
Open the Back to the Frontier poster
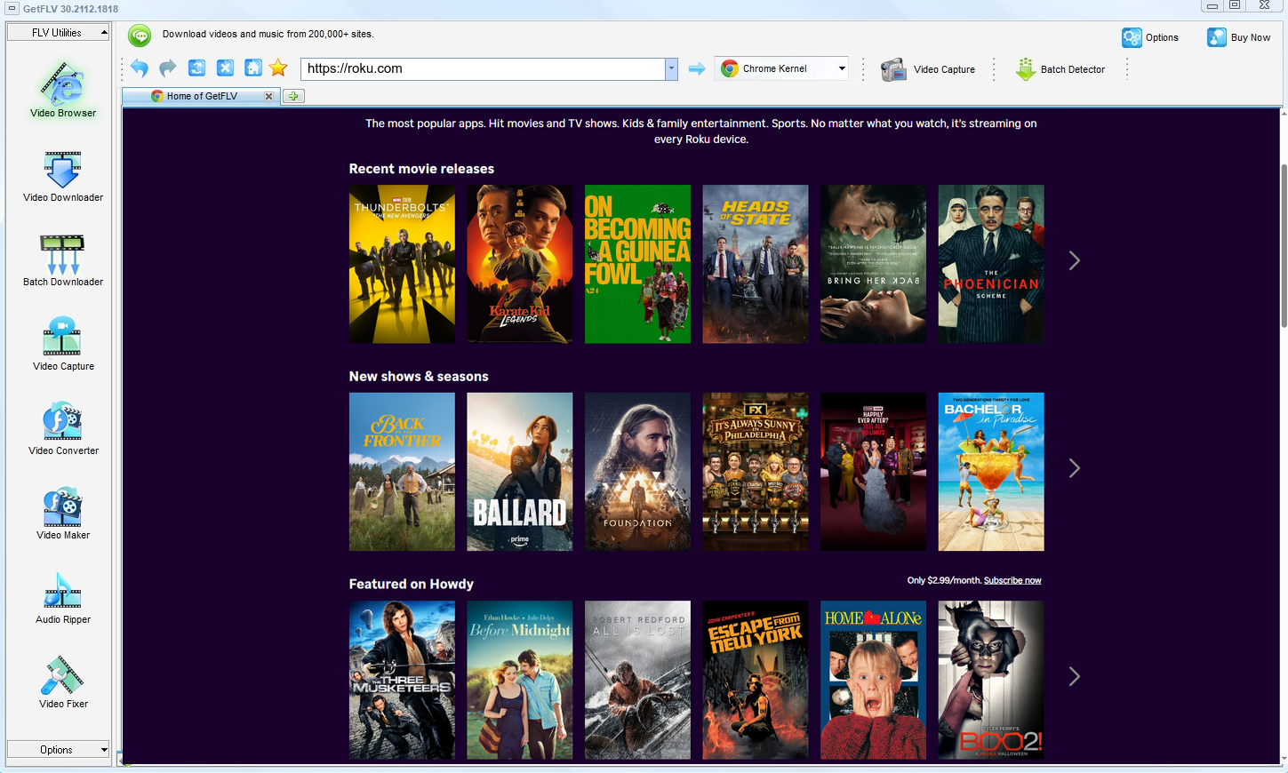pyautogui.click(x=402, y=472)
